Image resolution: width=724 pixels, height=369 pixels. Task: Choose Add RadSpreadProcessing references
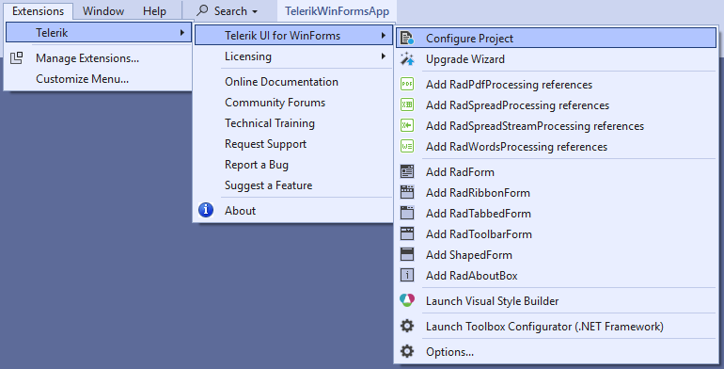click(x=557, y=105)
